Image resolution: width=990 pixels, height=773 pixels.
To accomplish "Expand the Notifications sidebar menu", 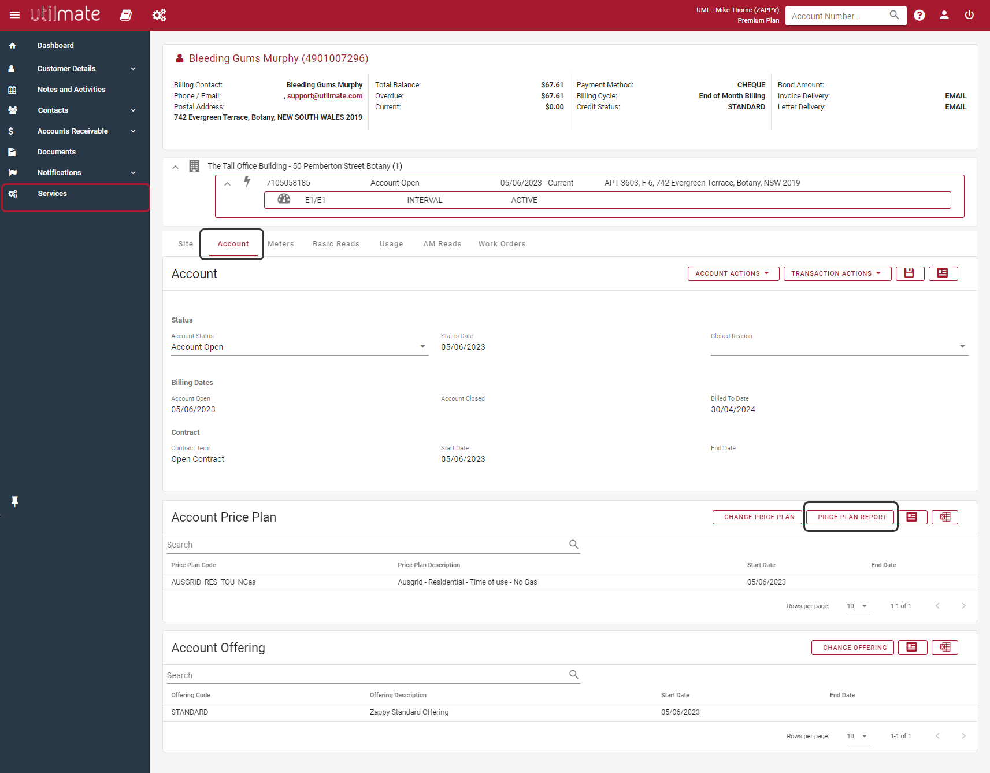I will tap(134, 173).
